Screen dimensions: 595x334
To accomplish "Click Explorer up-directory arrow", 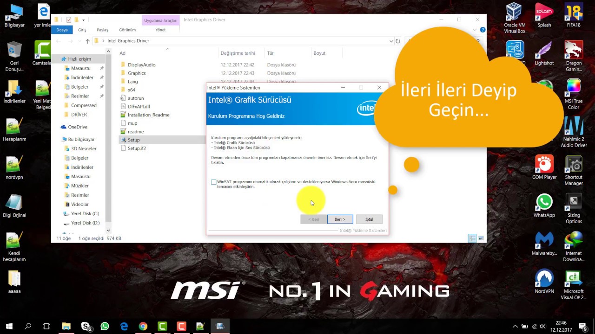I will point(87,41).
